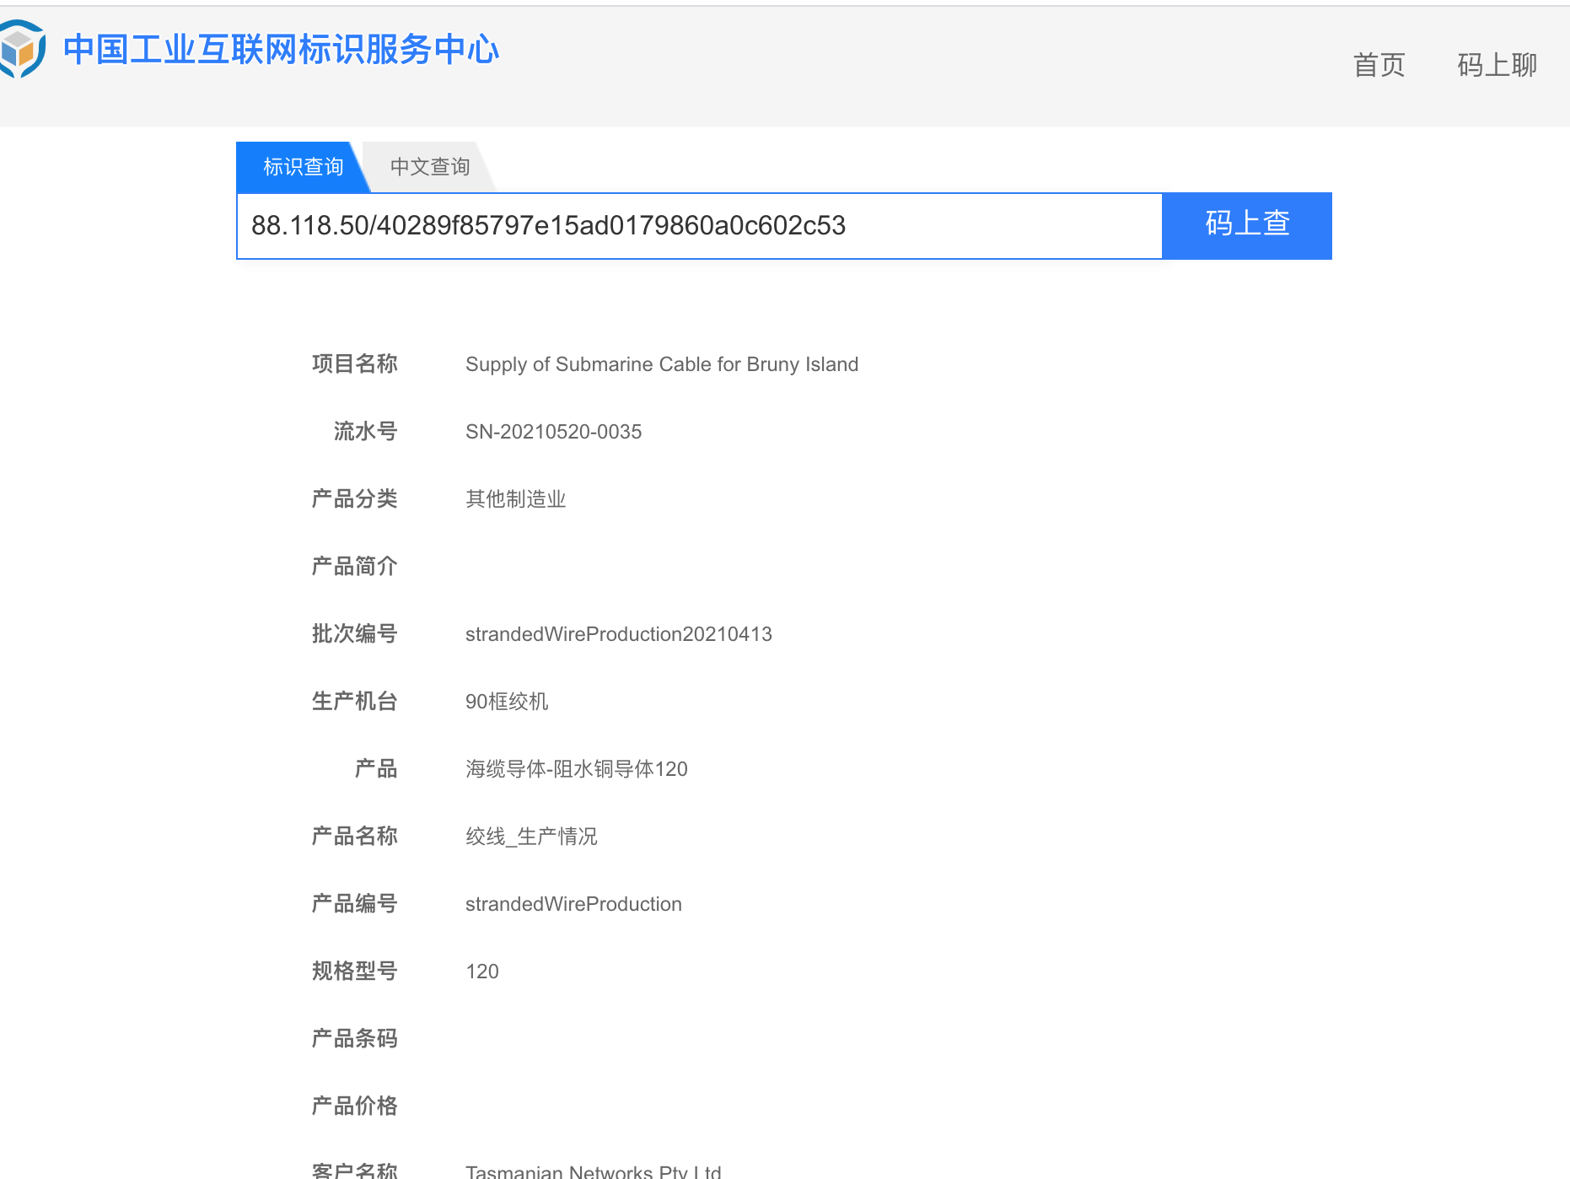Viewport: 1570px width, 1179px height.
Task: Select category value 其他制造业
Action: (515, 499)
